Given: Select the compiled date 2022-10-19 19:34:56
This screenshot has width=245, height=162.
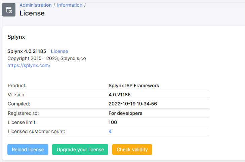Looking at the screenshot, I should [x=133, y=104].
